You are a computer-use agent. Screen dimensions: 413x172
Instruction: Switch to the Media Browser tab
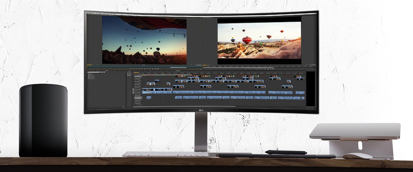98,71
